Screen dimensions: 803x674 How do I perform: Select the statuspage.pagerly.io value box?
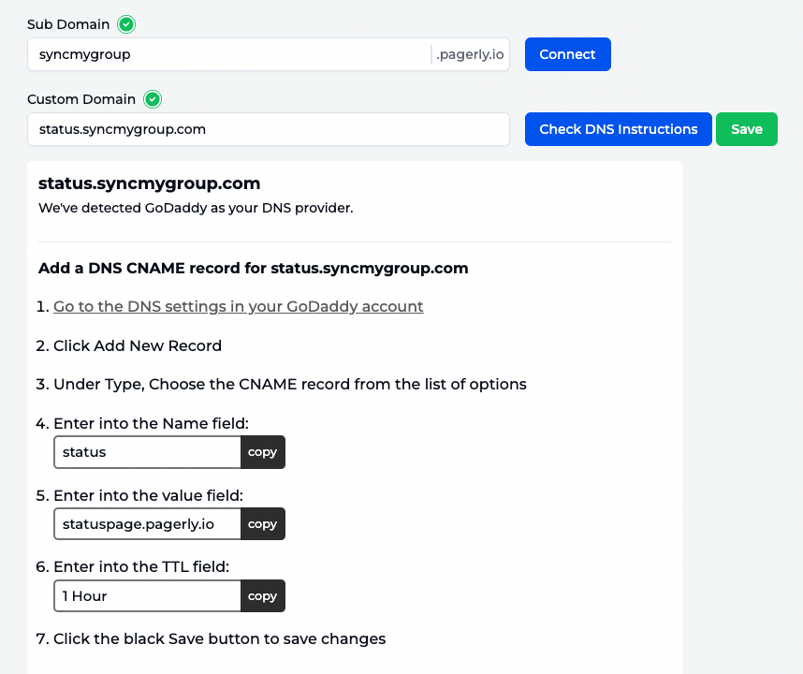[x=148, y=524]
